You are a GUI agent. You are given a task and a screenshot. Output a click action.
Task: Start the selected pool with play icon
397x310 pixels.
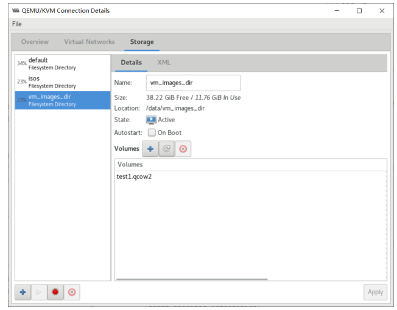(39, 292)
